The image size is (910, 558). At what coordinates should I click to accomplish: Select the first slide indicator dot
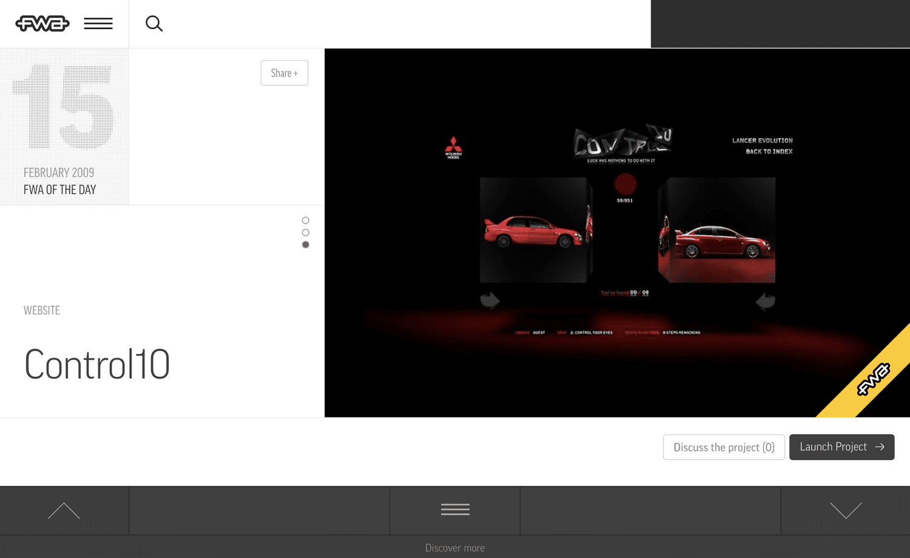tap(306, 221)
